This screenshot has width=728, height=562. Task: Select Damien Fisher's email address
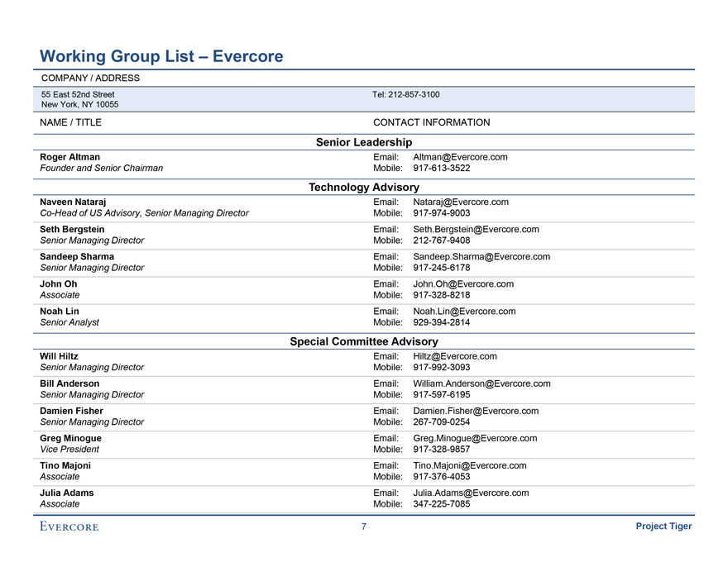coord(476,411)
